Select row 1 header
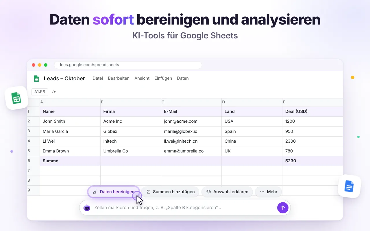This screenshot has height=231, width=370. [x=34, y=111]
